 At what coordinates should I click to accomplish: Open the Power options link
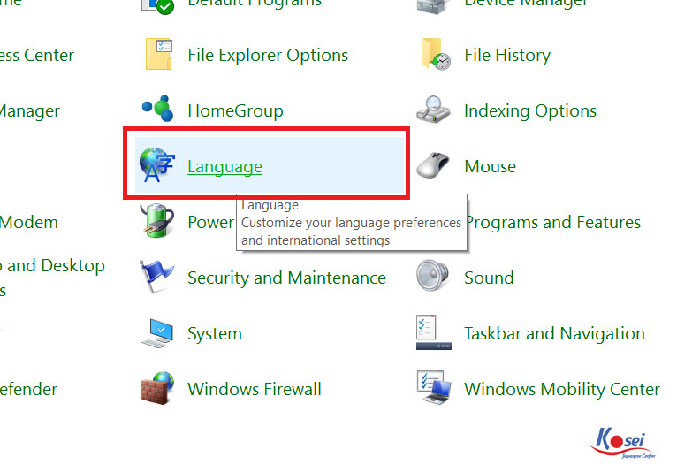coord(210,222)
